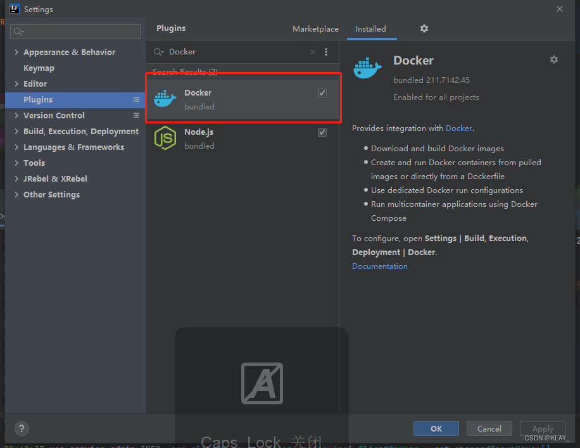Viewport: 580px width, 448px height.
Task: Select Tools in settings tree
Action: coord(34,163)
